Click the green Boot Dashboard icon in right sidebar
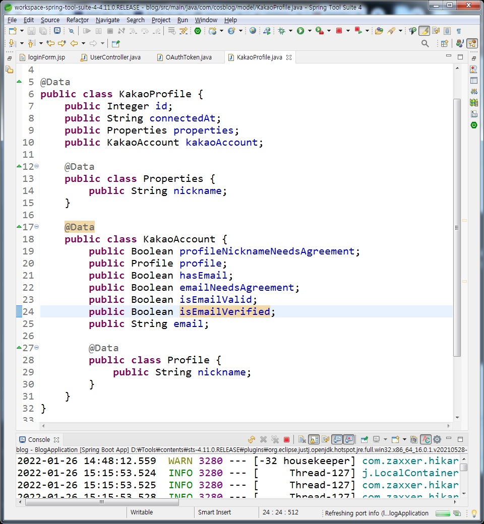 [474, 125]
